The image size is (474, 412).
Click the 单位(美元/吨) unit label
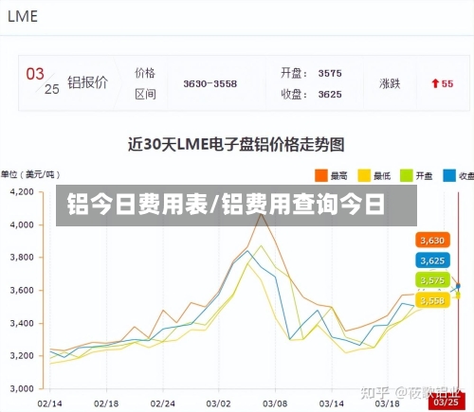pyautogui.click(x=30, y=174)
